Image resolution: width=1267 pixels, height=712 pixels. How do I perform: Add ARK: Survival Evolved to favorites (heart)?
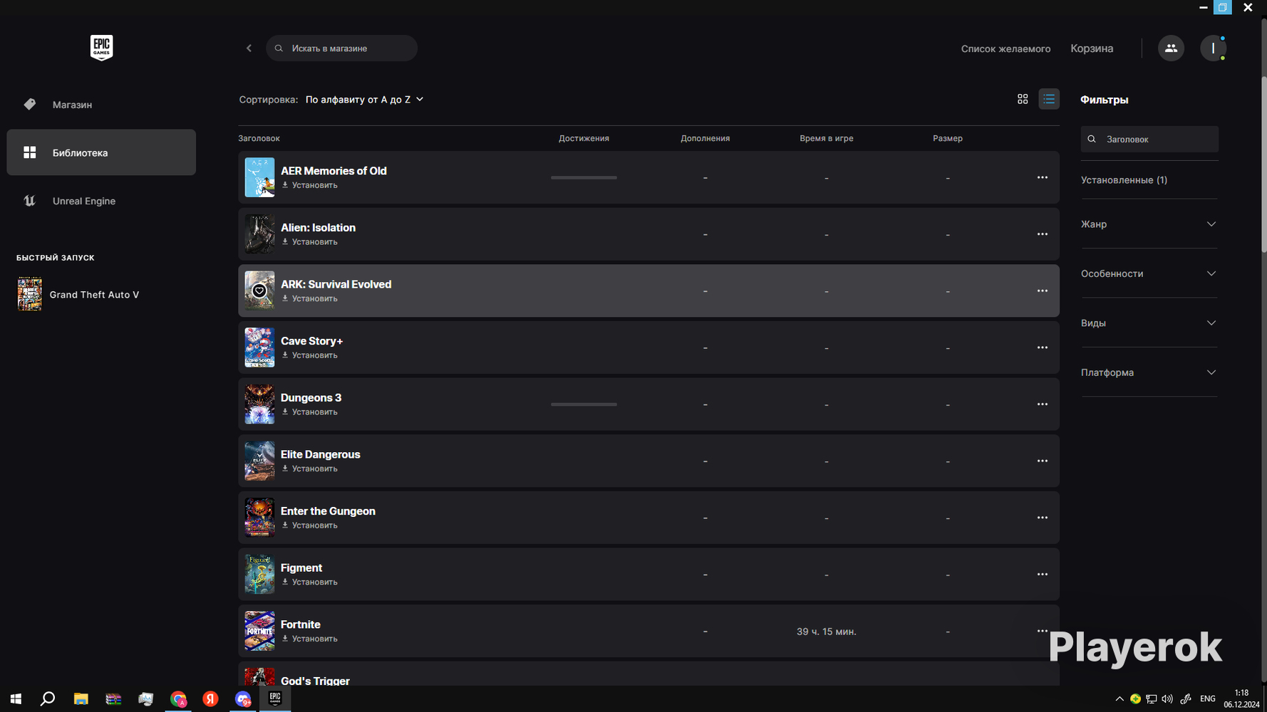[259, 290]
